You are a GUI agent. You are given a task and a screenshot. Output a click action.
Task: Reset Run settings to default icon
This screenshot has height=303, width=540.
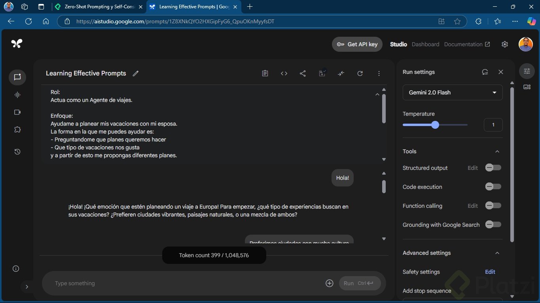coord(485,72)
